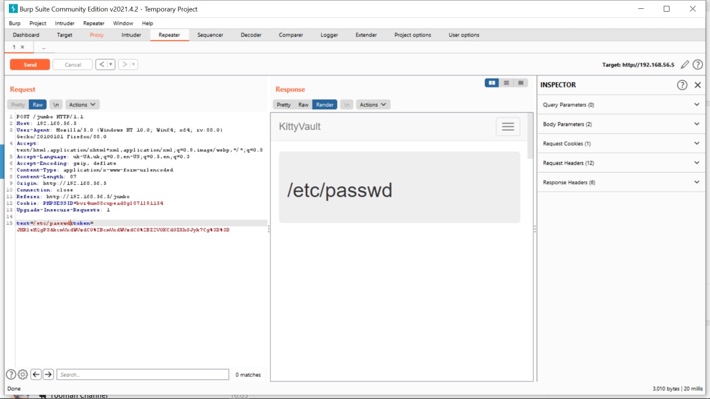
Task: Switch to Comparer tab
Action: (291, 35)
